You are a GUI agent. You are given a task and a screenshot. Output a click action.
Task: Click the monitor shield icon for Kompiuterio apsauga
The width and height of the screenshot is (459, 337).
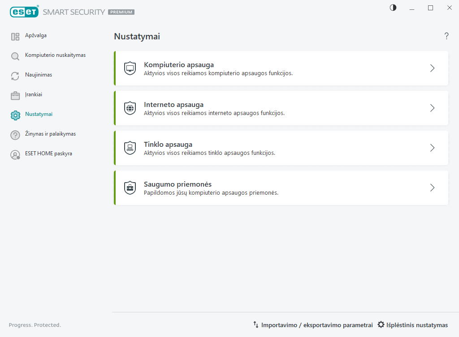point(130,68)
